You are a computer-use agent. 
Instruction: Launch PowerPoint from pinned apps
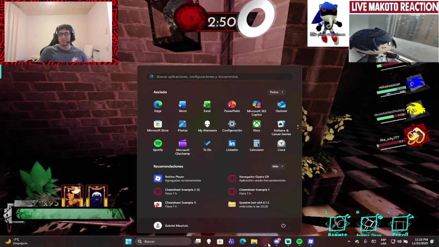point(232,106)
